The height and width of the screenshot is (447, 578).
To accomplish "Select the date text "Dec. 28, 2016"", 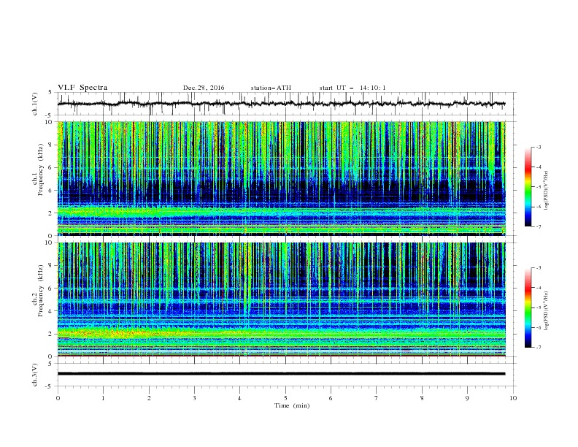I will [204, 88].
